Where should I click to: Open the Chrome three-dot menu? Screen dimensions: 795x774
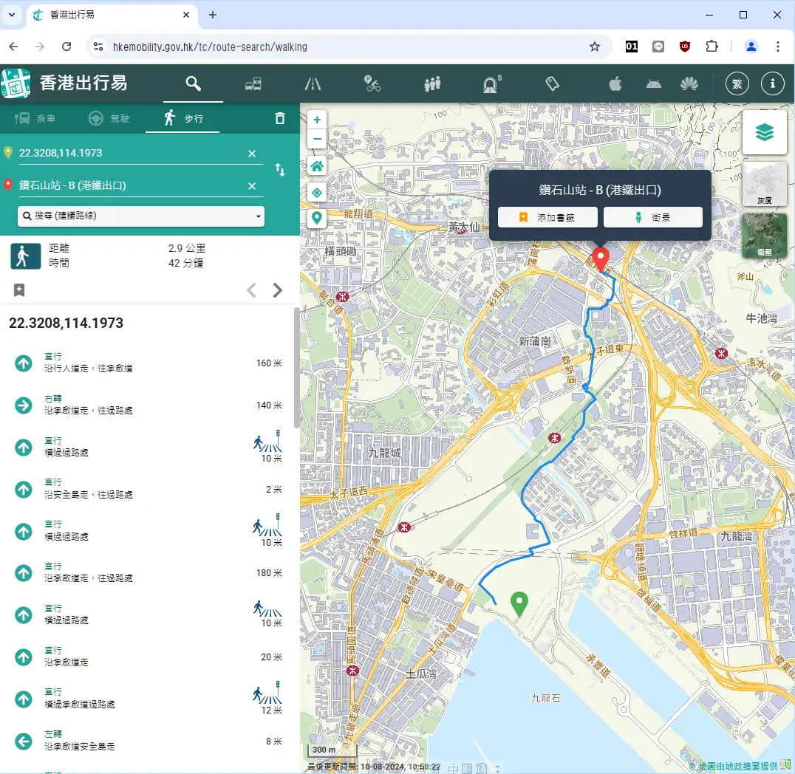click(x=778, y=47)
